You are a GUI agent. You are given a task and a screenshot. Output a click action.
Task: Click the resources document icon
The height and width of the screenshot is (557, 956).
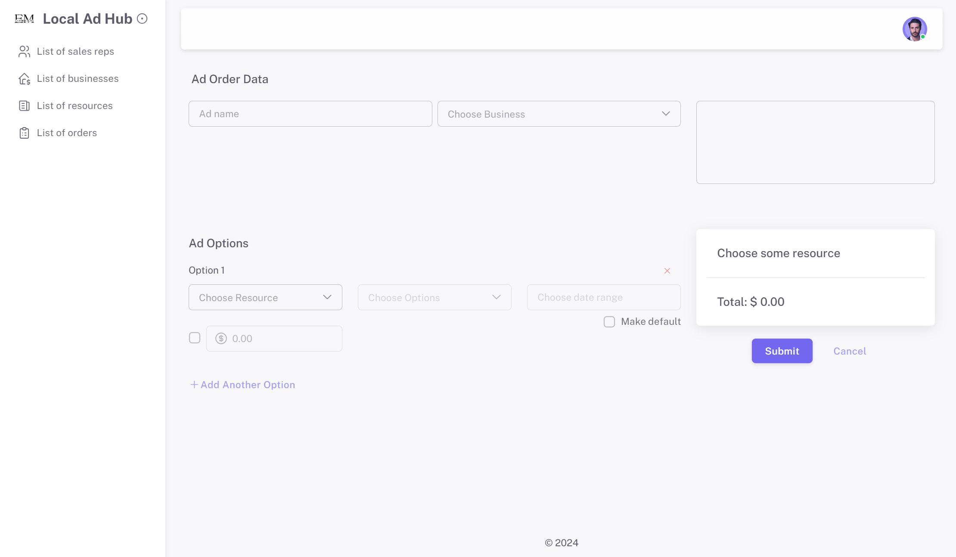[25, 106]
